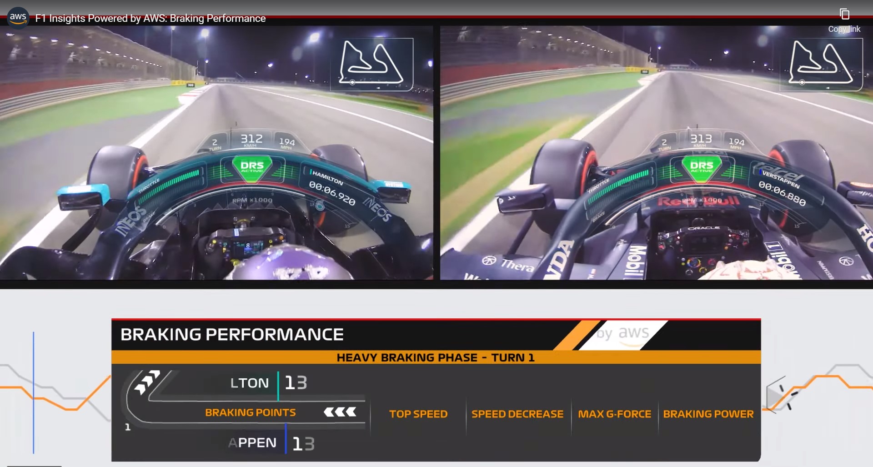873x467 pixels.
Task: Select the BRAKING POWER column
Action: pyautogui.click(x=708, y=414)
